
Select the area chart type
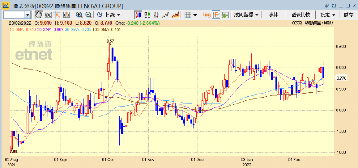coord(175,15)
